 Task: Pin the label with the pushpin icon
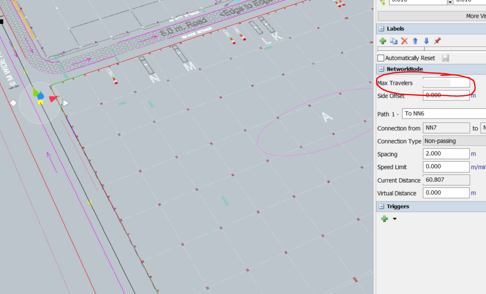pyautogui.click(x=438, y=41)
